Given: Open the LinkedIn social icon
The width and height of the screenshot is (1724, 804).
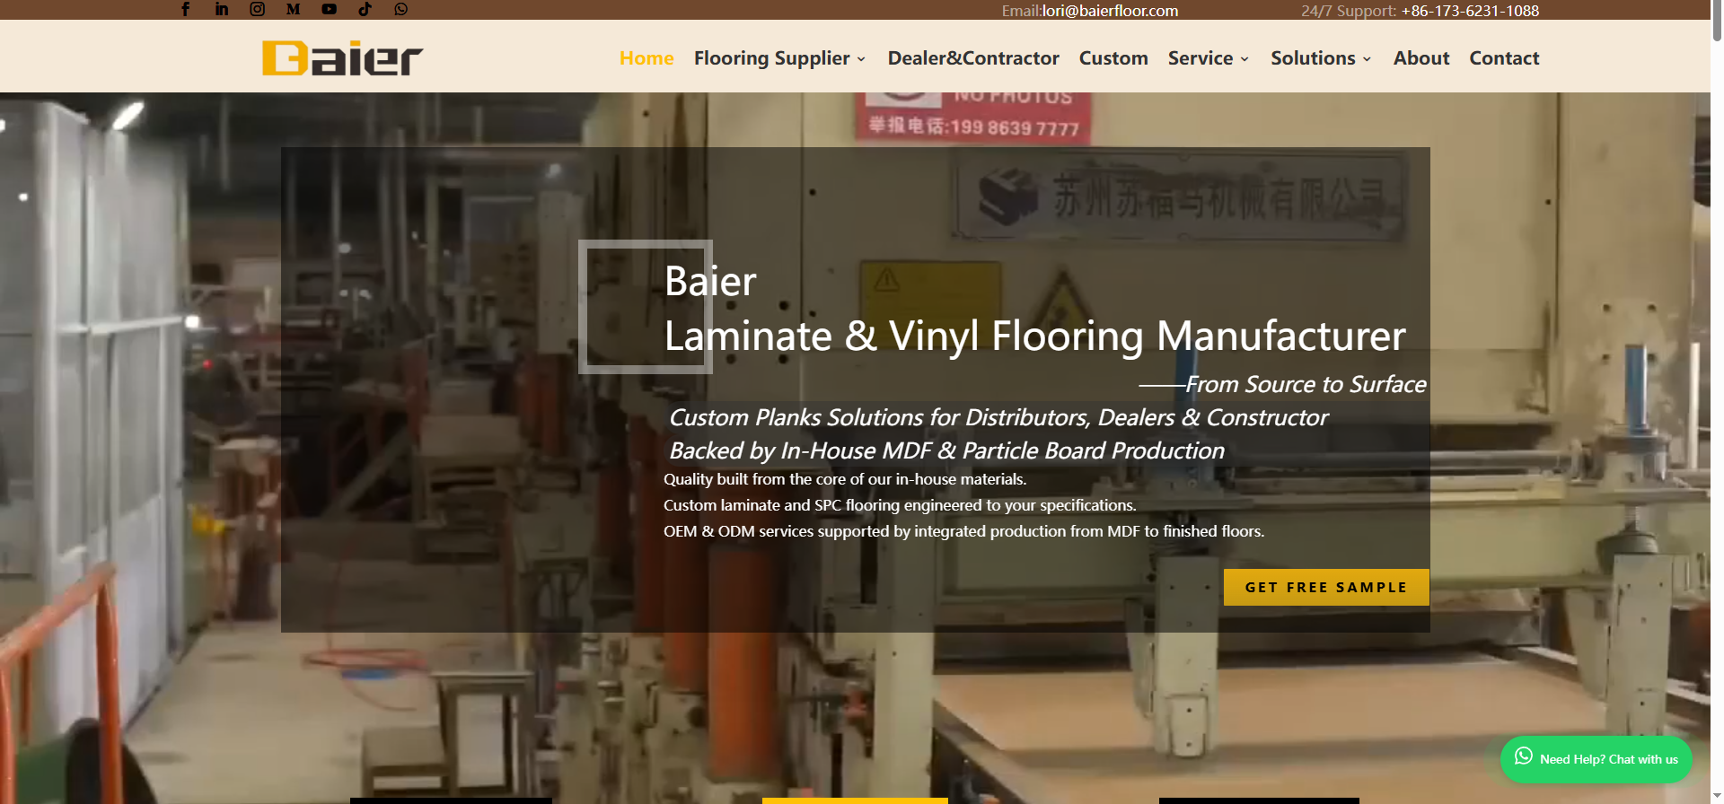Looking at the screenshot, I should [222, 9].
